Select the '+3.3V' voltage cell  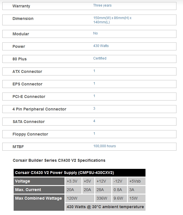73,181
